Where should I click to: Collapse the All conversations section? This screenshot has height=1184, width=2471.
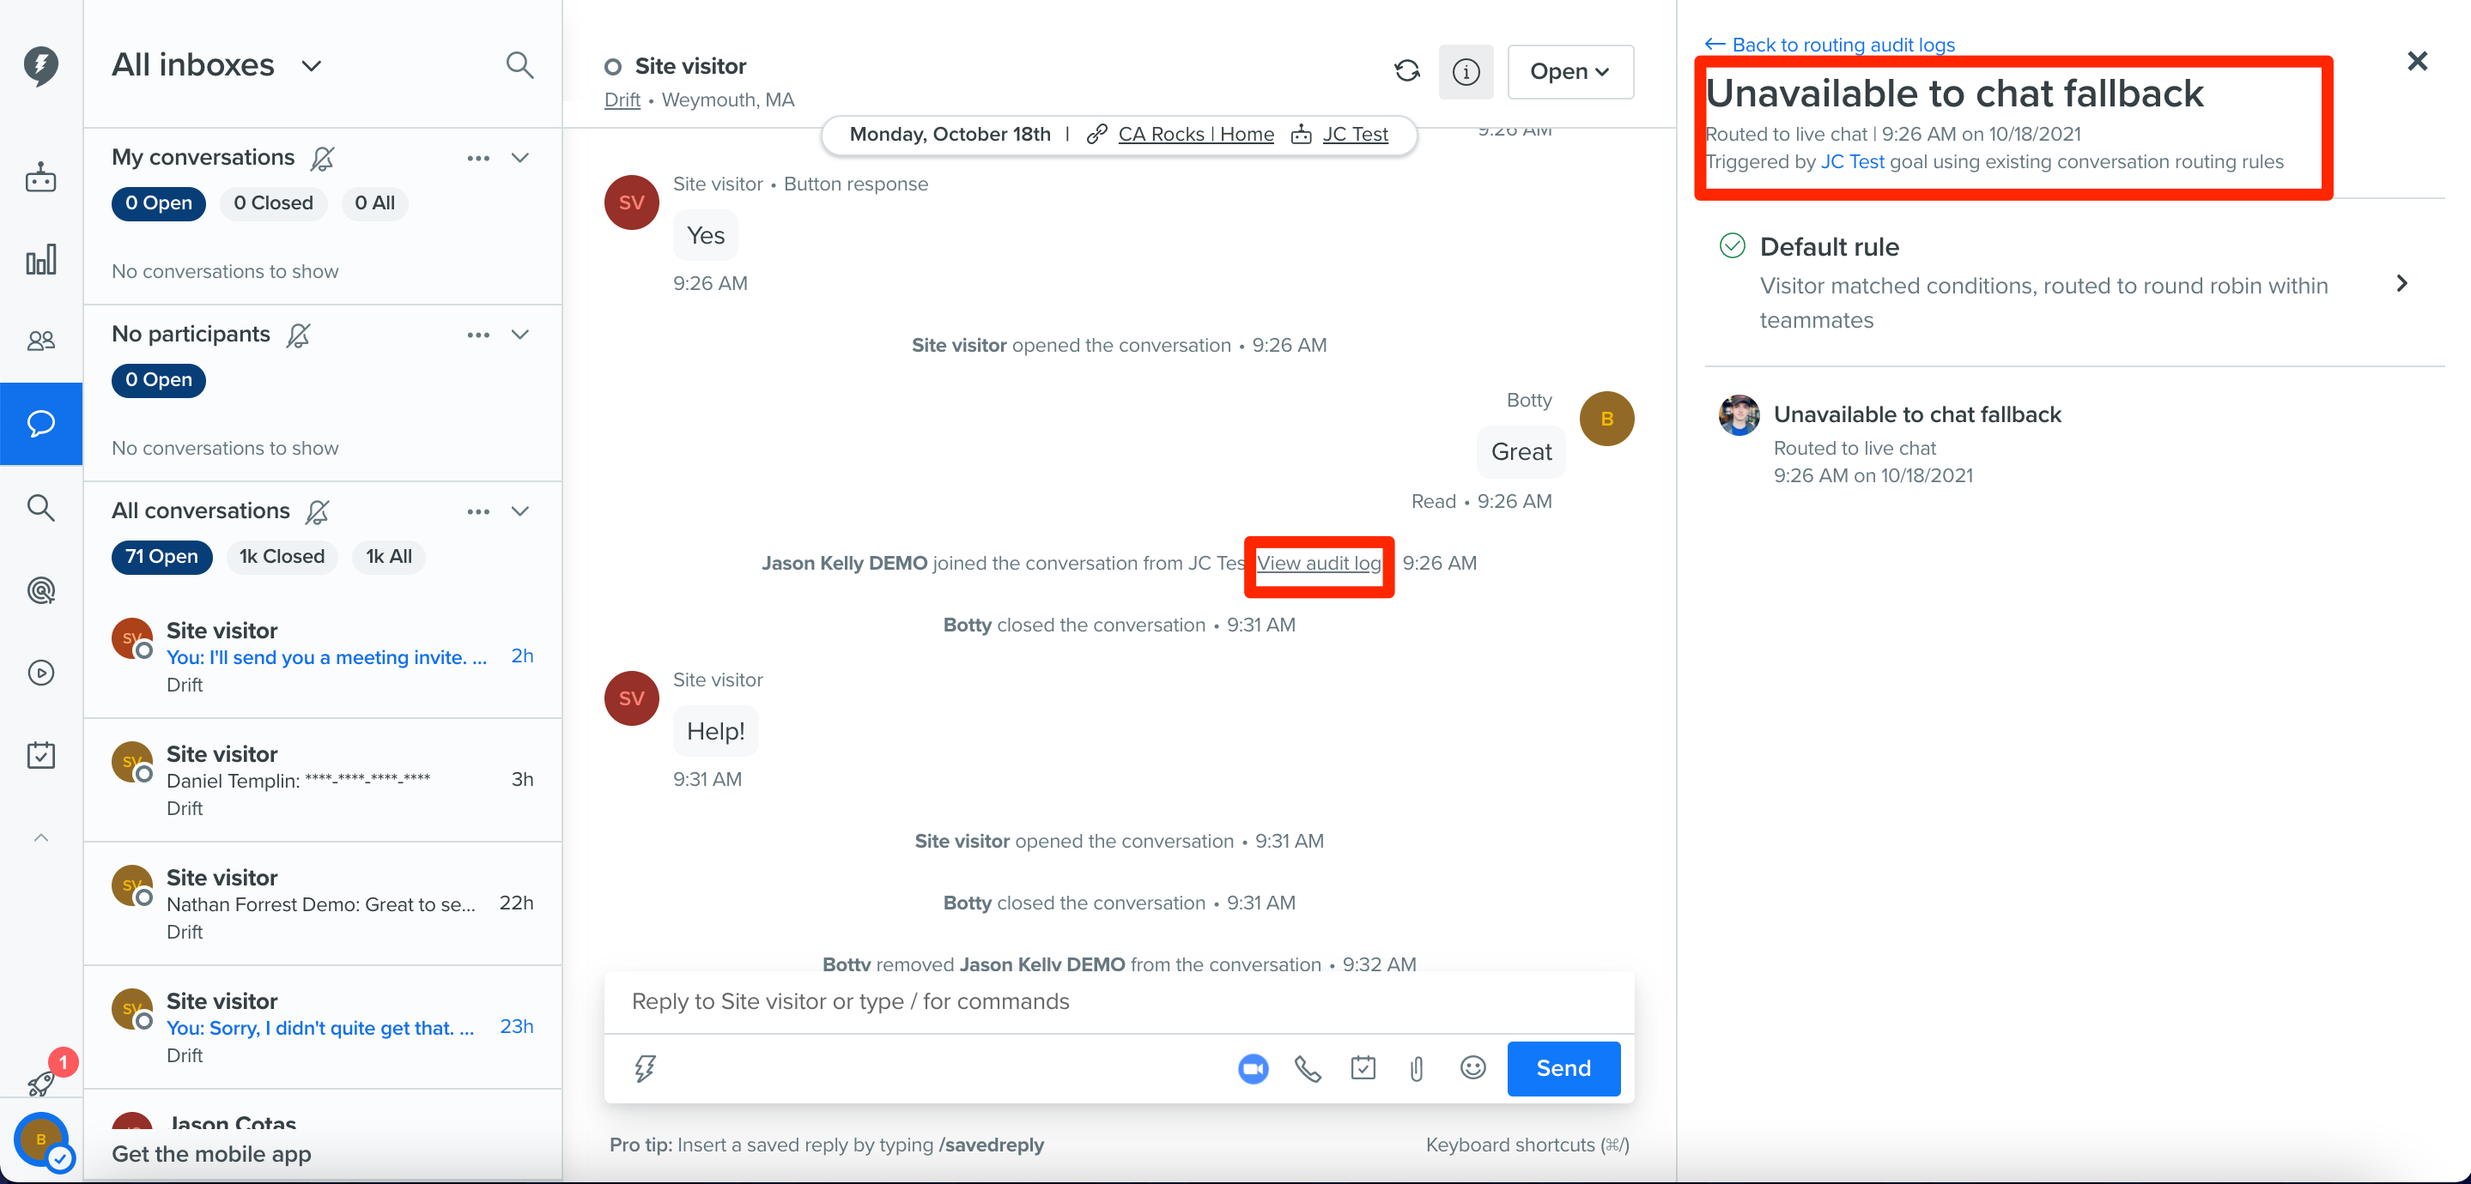pos(520,510)
